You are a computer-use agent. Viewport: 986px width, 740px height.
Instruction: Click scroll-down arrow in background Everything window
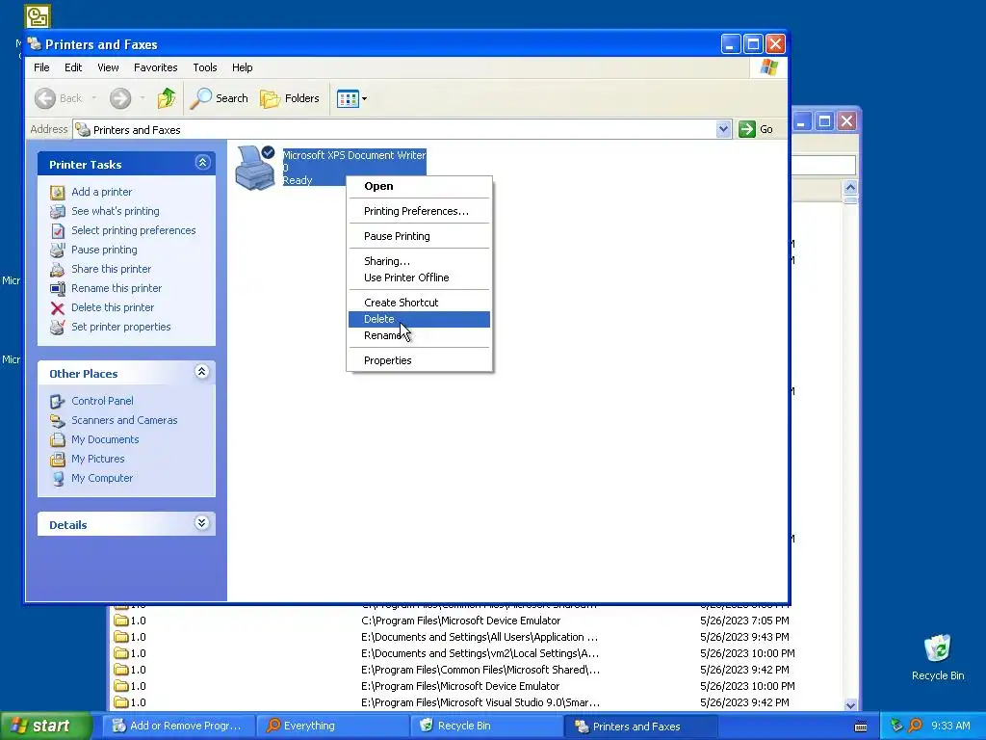(x=850, y=704)
